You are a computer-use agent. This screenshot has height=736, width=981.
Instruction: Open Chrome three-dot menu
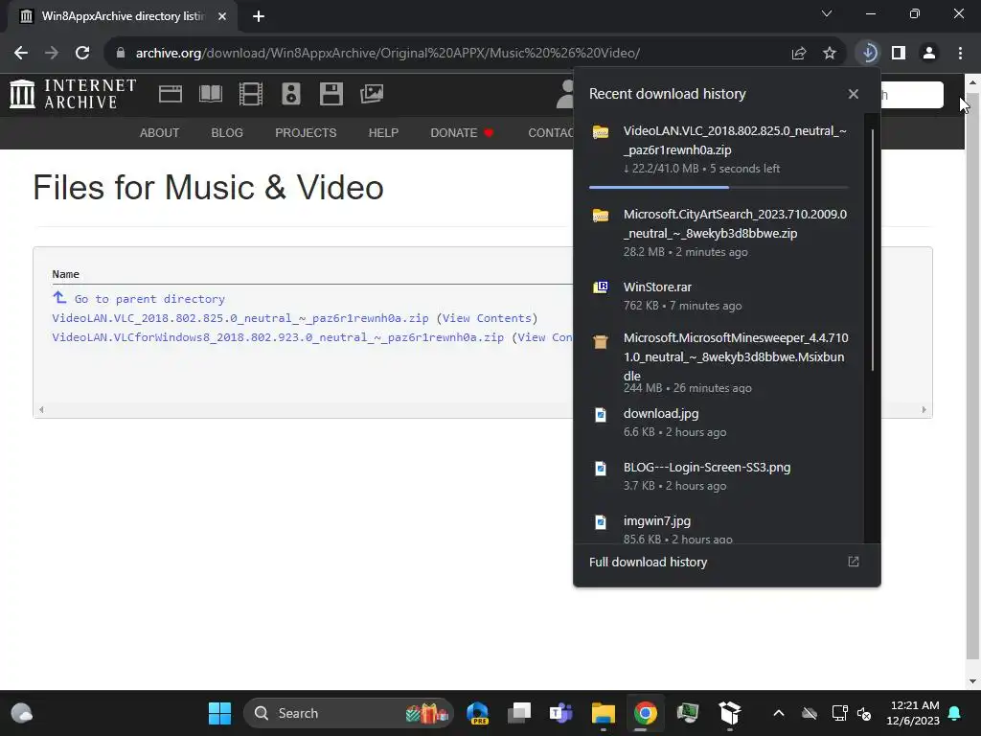click(960, 54)
